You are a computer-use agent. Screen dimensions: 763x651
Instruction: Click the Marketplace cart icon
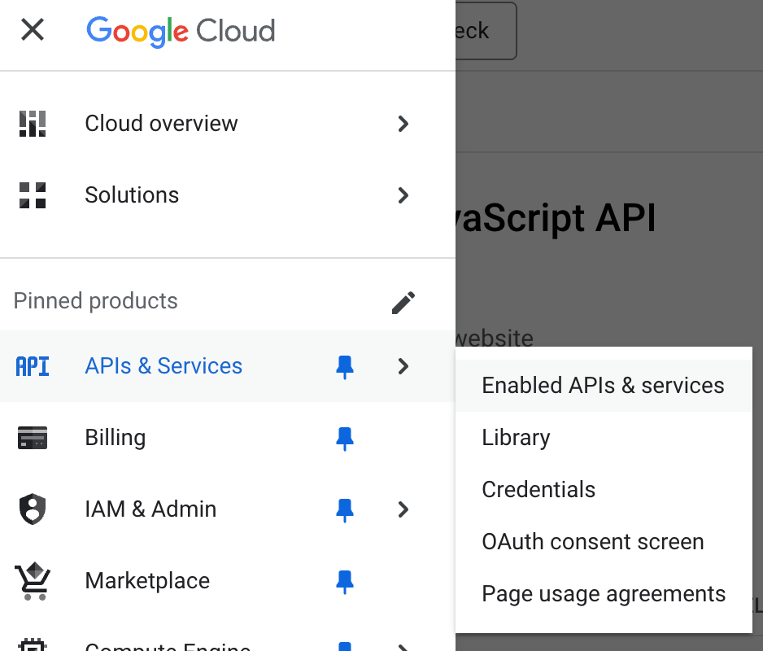tap(33, 581)
